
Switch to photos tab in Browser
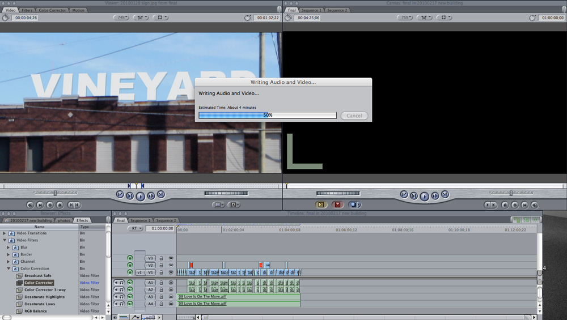pyautogui.click(x=64, y=220)
